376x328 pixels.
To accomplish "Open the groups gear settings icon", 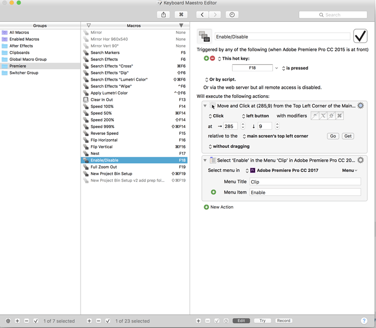I will (8, 321).
